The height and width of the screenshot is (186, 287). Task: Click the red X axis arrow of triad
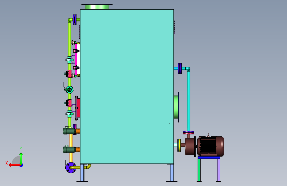point(15,165)
